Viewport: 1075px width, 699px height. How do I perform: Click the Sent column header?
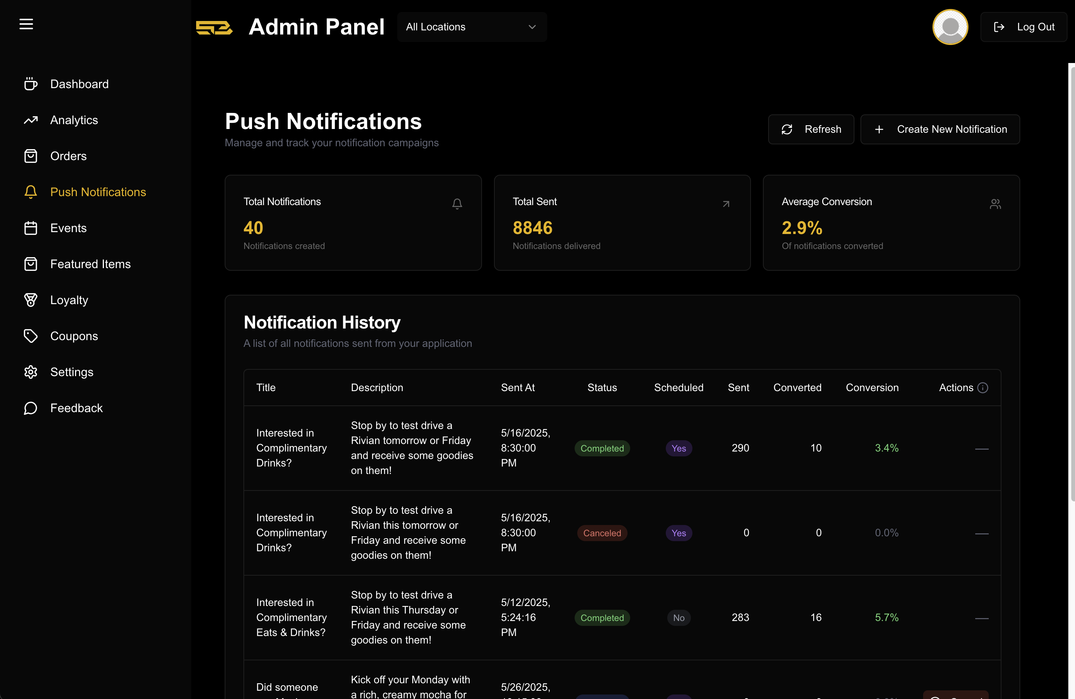[739, 387]
